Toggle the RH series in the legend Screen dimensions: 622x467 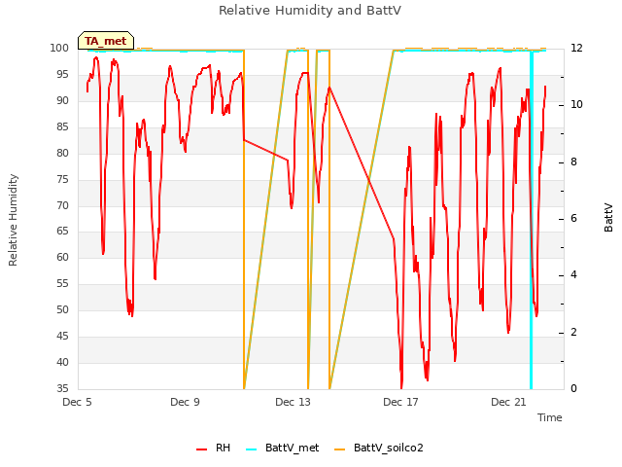point(213,448)
